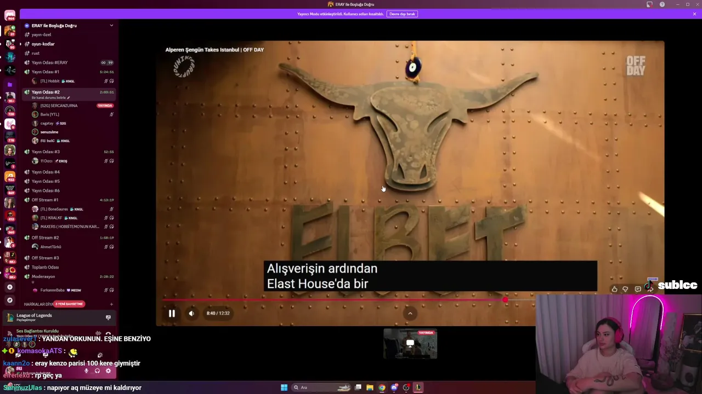Open the ERAY ile Boşluğa Doğru server dropdown
Viewport: 702px width, 394px height.
click(111, 26)
